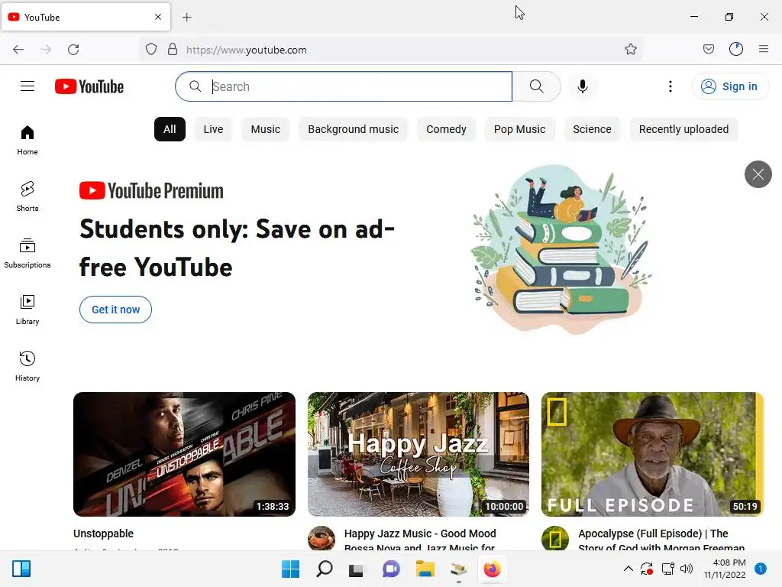The height and width of the screenshot is (587, 782).
Task: Click the Unstoppable video title
Action: [103, 533]
